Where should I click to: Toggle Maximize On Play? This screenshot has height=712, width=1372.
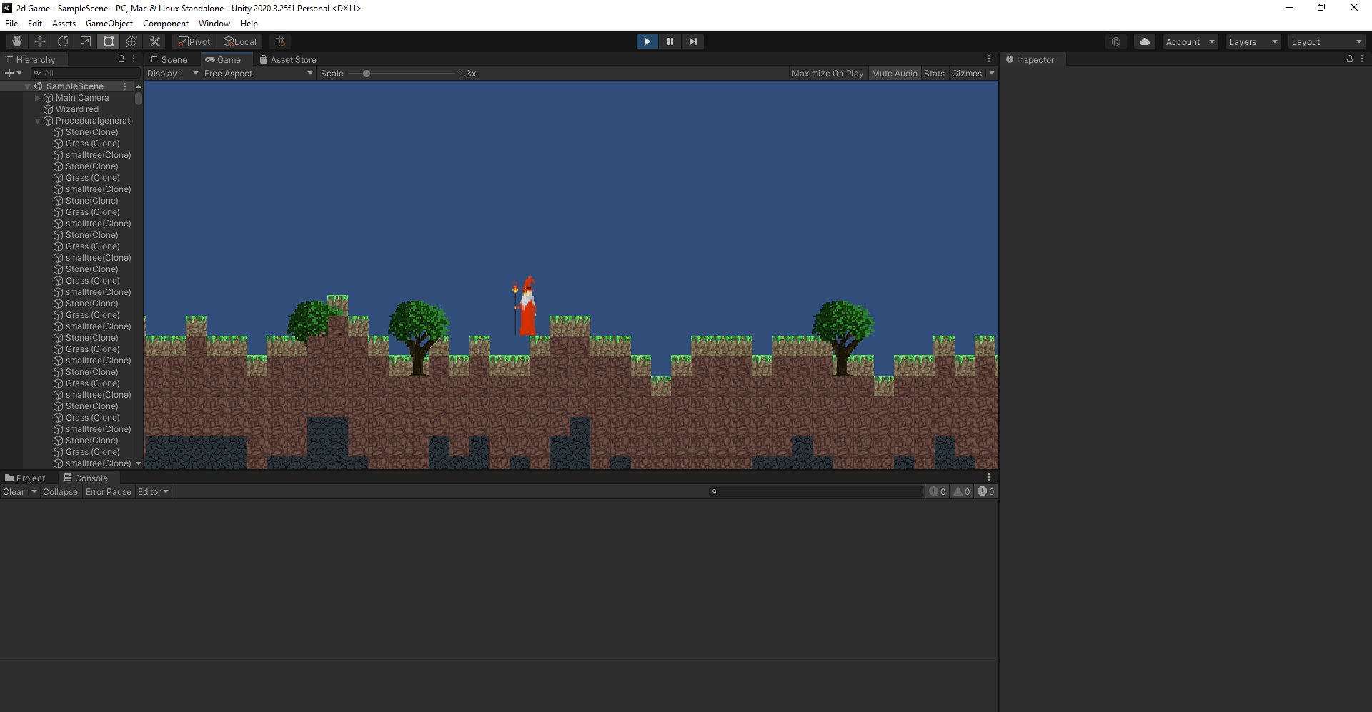827,74
